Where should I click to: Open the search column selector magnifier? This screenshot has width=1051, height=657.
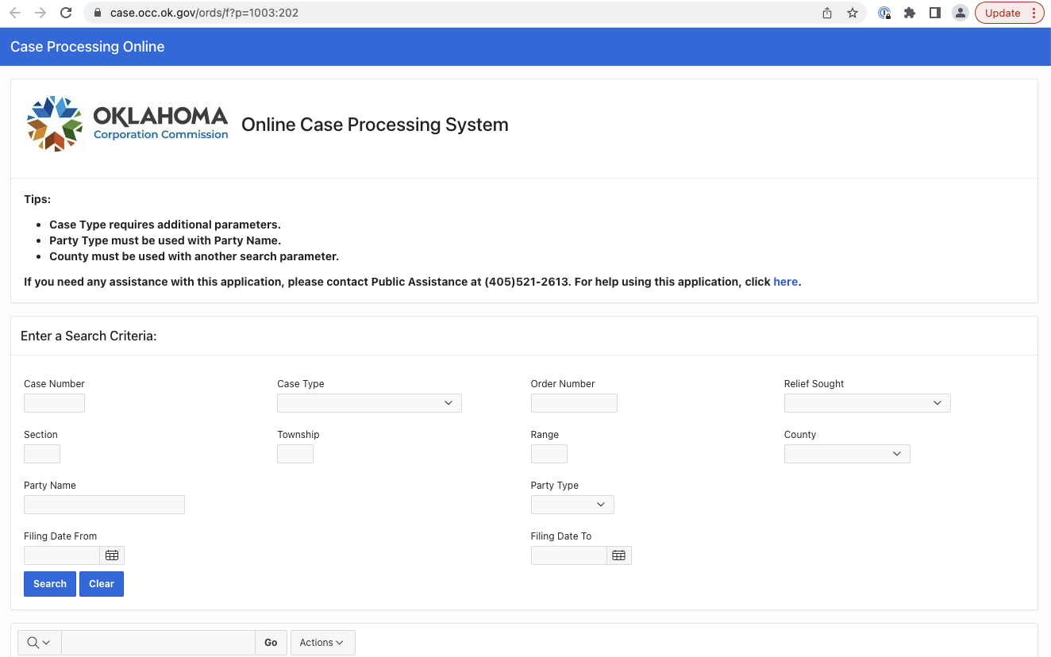click(39, 643)
